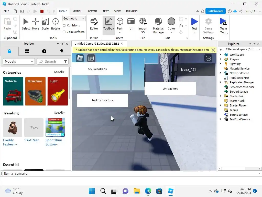262x197 pixels.
Task: Open Game Settings
Action: [x=208, y=26]
